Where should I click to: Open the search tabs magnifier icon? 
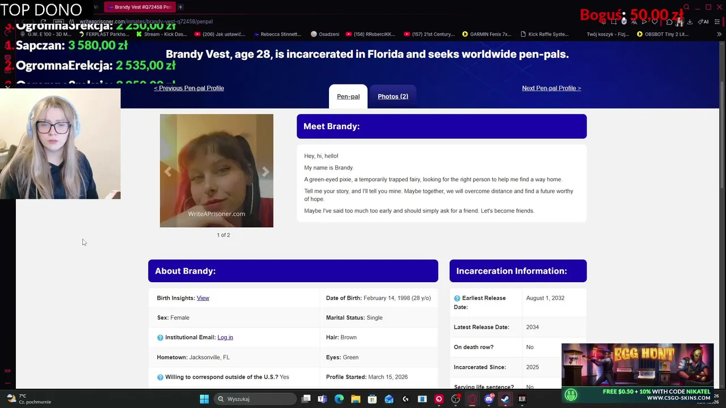coord(686,7)
